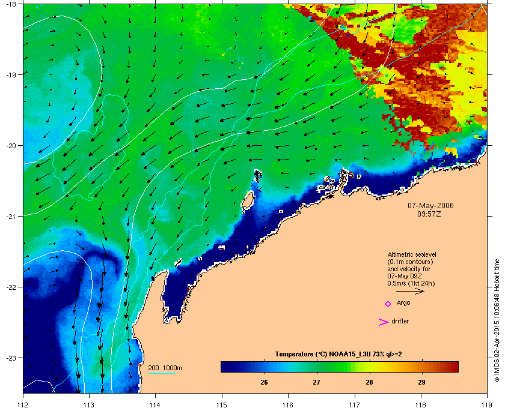Click the '200 1000m' depth label
Screen dimensions: 505x408
tap(165, 368)
